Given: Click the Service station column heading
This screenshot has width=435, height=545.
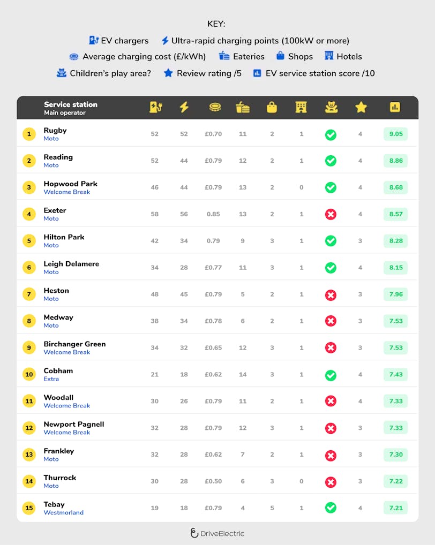Looking at the screenshot, I should [71, 104].
